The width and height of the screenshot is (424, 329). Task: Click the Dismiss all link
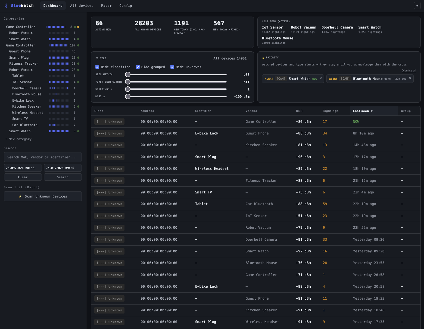[409, 70]
